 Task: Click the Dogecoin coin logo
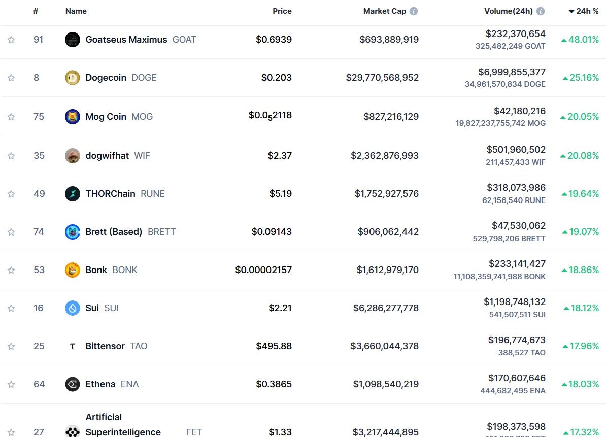[73, 78]
